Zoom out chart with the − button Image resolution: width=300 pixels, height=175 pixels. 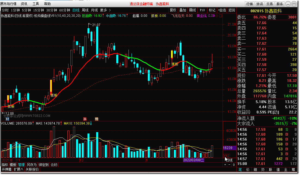[x=229, y=165]
